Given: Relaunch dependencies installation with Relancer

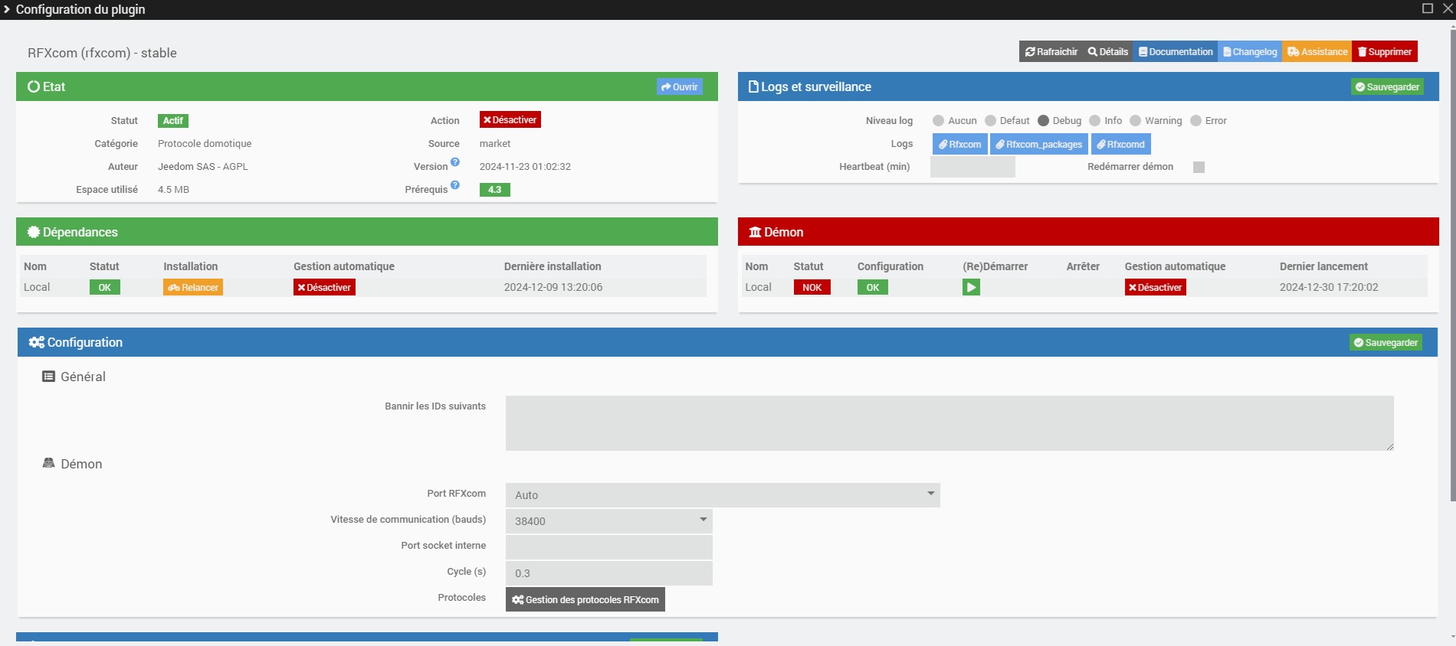Looking at the screenshot, I should (193, 288).
